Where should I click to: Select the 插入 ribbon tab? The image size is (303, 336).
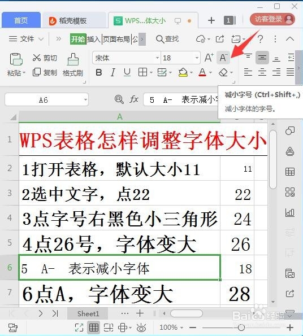coord(94,39)
